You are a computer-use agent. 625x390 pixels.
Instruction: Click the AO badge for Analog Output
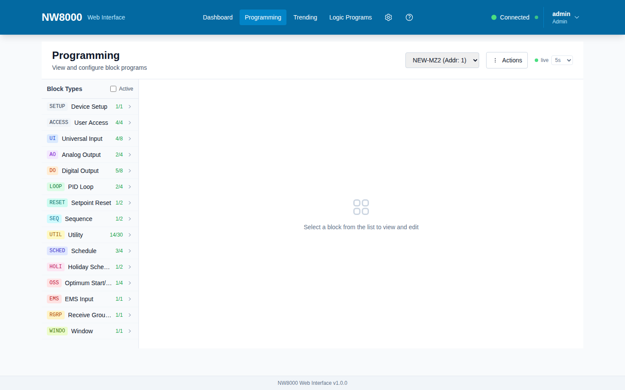[53, 154]
